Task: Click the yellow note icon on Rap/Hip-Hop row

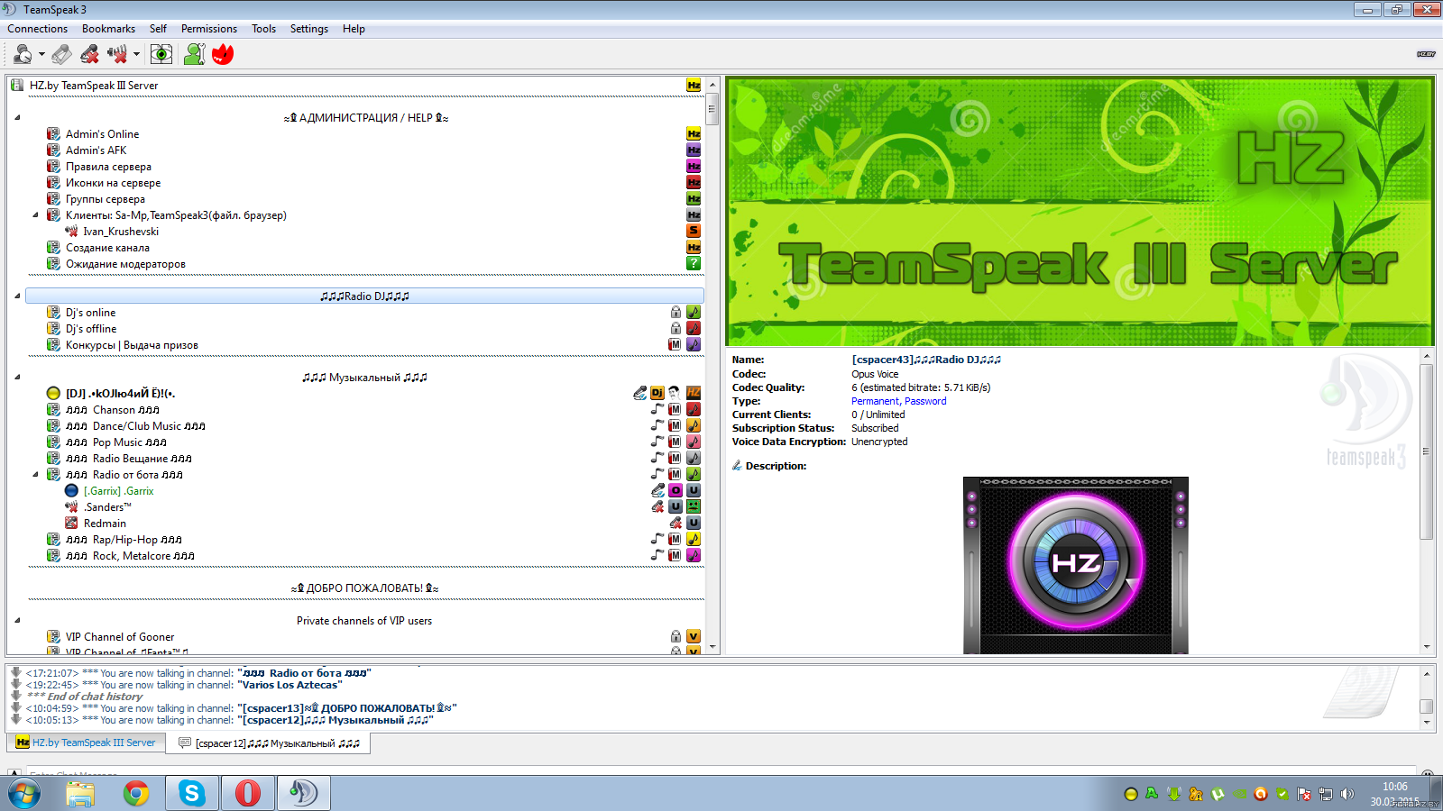Action: click(694, 540)
